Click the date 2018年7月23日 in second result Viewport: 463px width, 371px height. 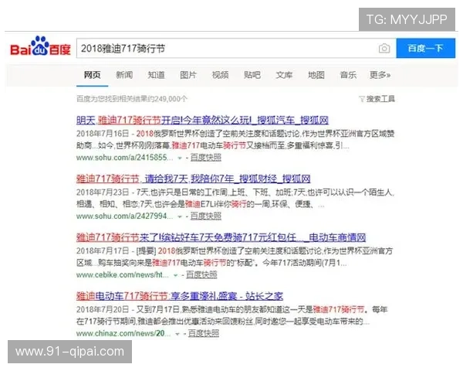tap(103, 192)
